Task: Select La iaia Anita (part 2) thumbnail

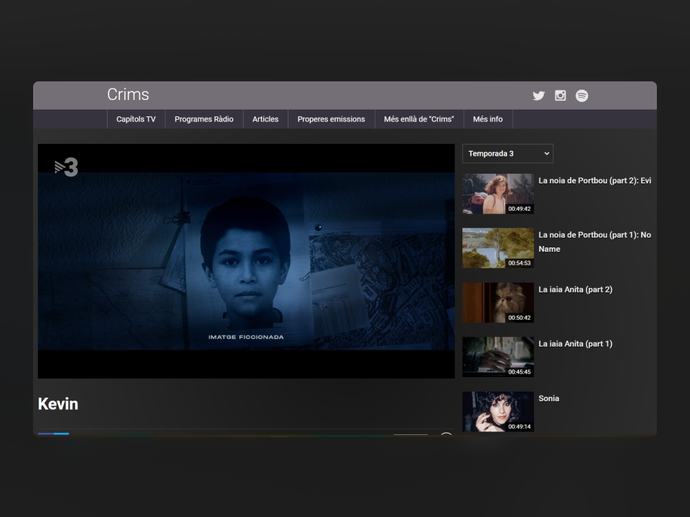Action: coord(497,303)
